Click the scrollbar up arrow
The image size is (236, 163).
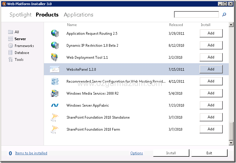coord(231,25)
